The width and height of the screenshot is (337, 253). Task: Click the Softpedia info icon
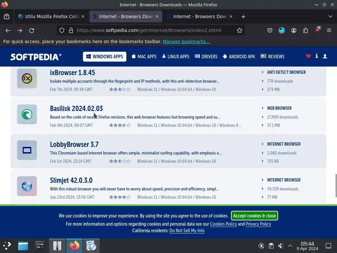click(x=317, y=56)
